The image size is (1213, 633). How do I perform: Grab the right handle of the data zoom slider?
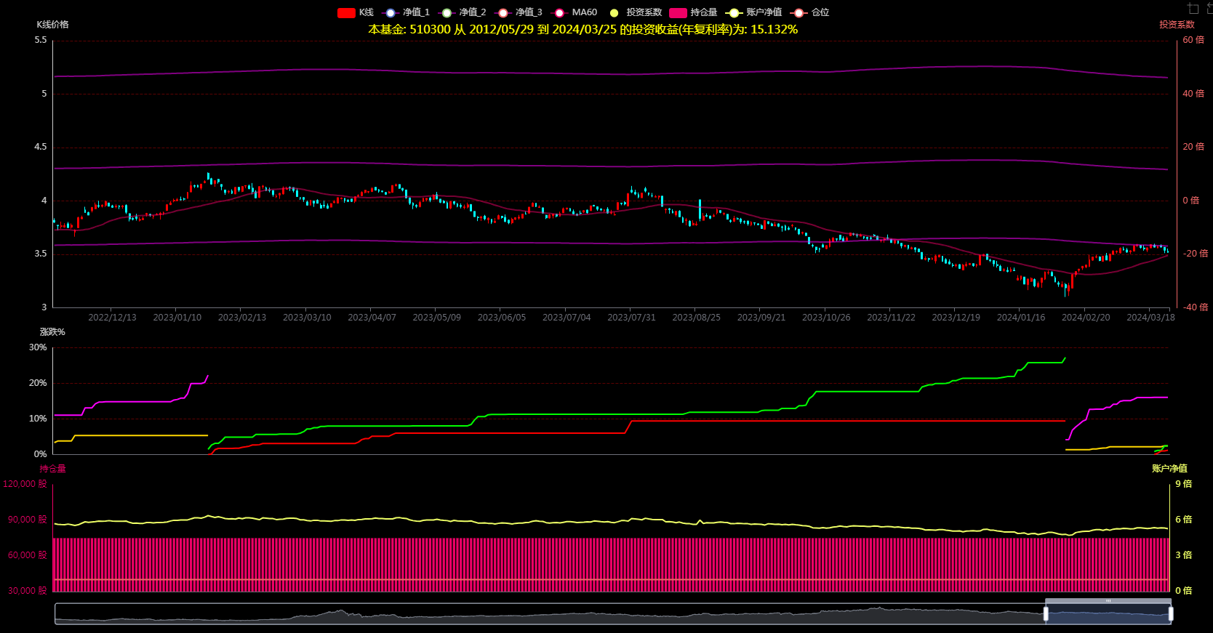tap(1171, 614)
